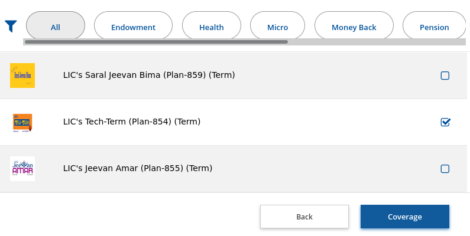Click the empty scrollbar track right of thumb
The width and height of the screenshot is (470, 236).
tap(377, 42)
